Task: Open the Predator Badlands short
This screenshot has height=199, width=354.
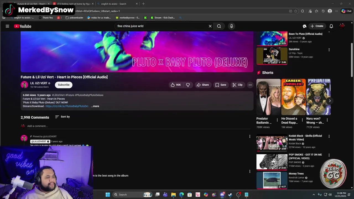Action: [x=268, y=97]
